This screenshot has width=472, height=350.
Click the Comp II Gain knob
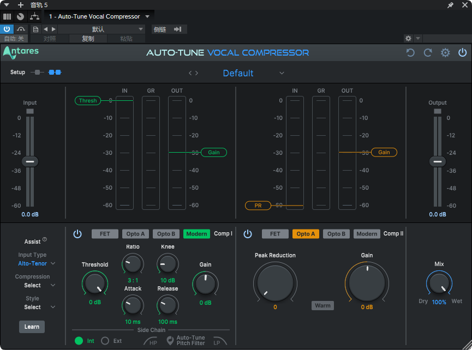(x=367, y=282)
